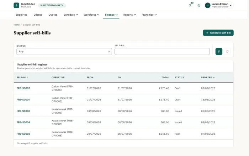
Task: Open self-bill FRB-S0001
Action: 23,100
